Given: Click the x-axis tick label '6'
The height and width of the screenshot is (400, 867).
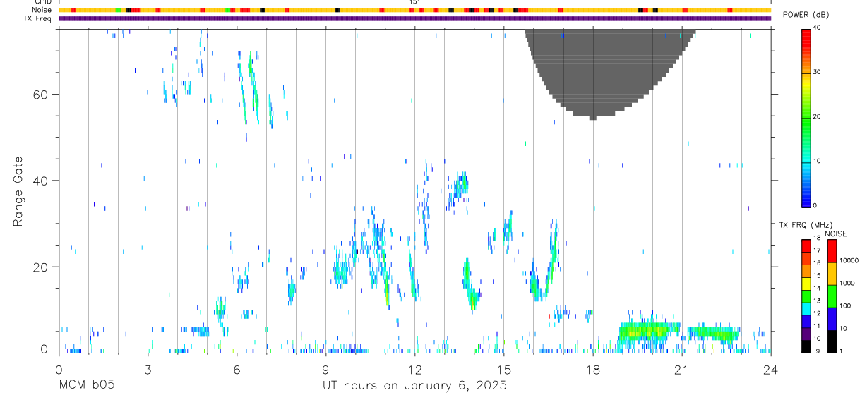Looking at the screenshot, I should click(237, 369).
